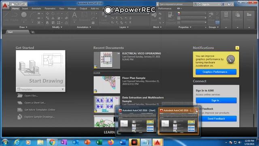Select the Move tool in Modify panel
The image size is (259, 146).
point(47,13)
